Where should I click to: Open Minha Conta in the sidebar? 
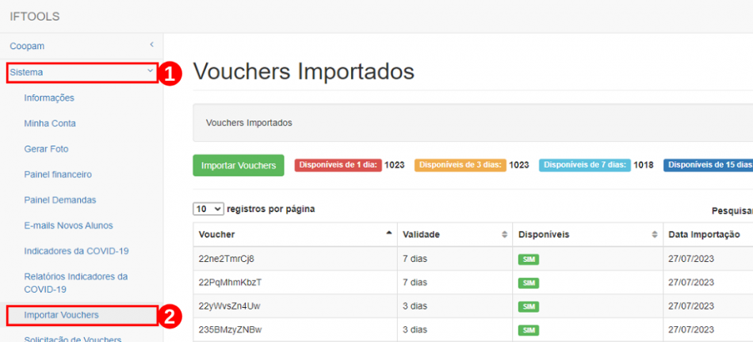[x=50, y=123]
